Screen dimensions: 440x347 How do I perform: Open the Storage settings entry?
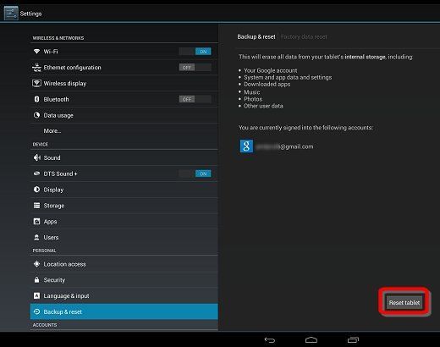124,206
